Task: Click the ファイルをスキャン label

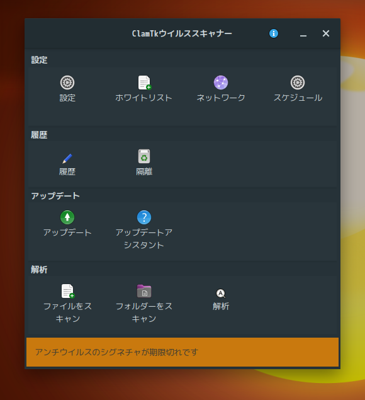Action: click(x=67, y=312)
